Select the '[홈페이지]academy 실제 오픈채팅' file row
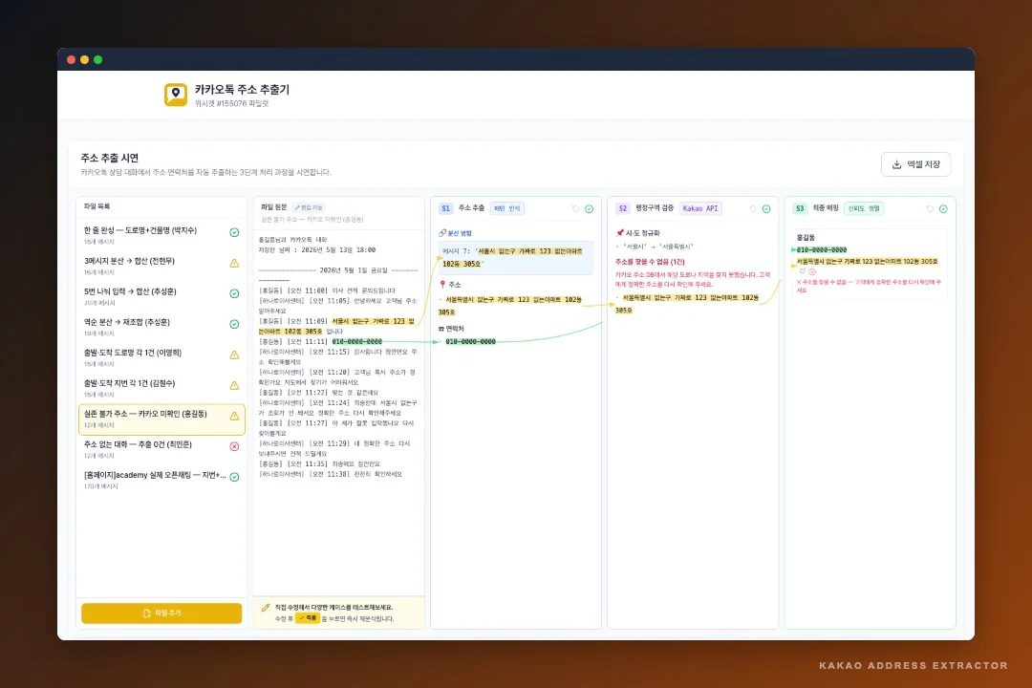The width and height of the screenshot is (1032, 688). pyautogui.click(x=161, y=480)
